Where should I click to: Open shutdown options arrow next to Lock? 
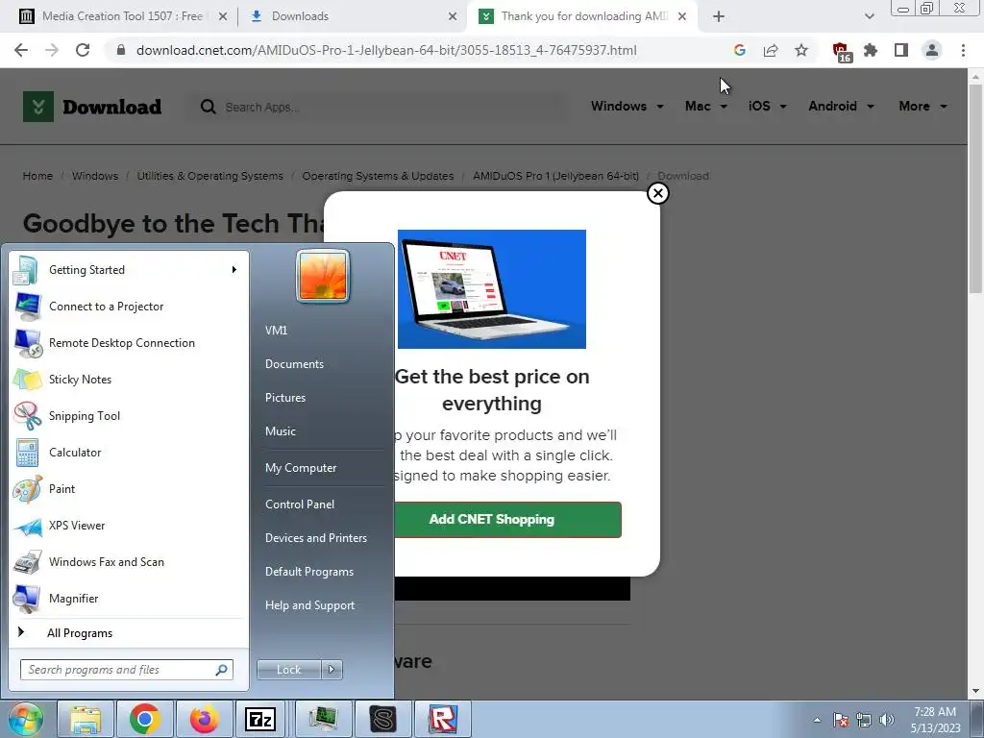332,670
